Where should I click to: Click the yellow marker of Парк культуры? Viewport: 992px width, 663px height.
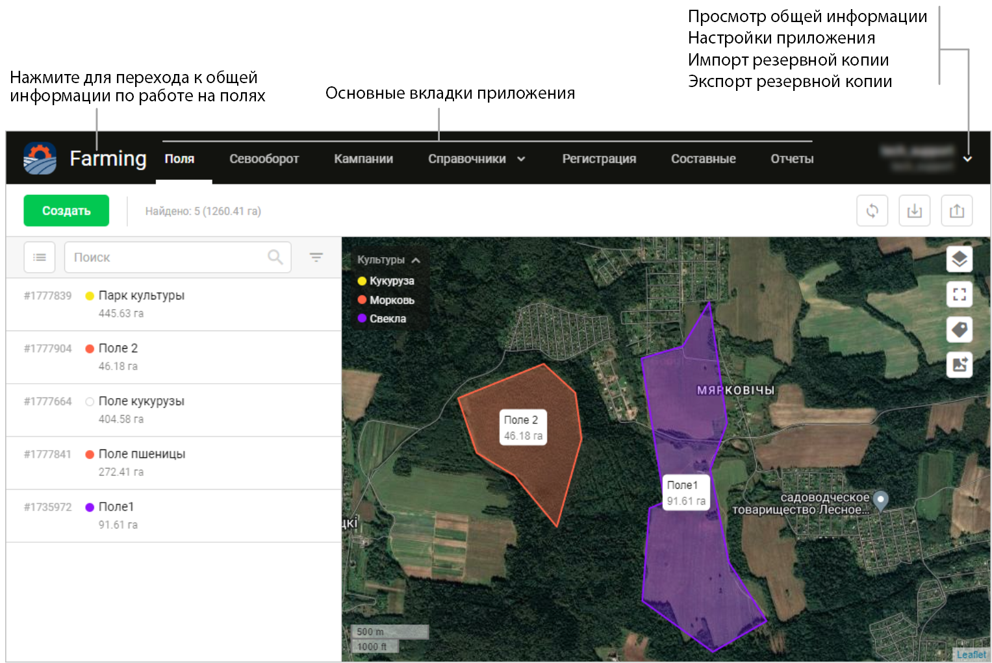pyautogui.click(x=90, y=295)
